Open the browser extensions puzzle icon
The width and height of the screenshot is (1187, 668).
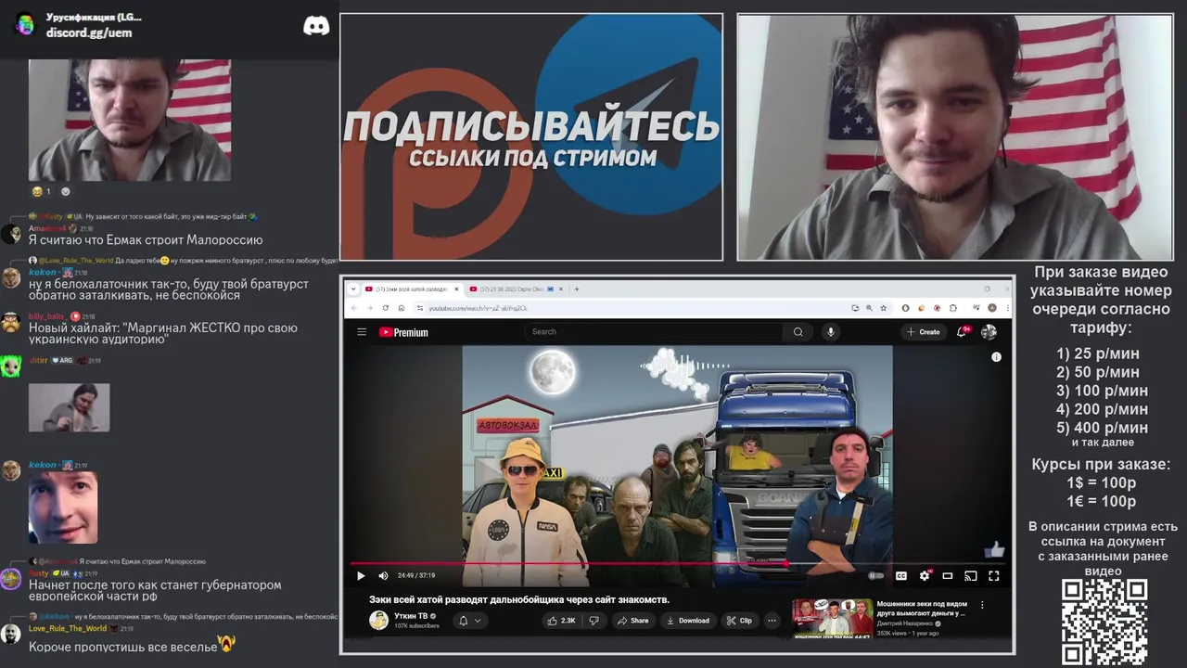click(952, 308)
